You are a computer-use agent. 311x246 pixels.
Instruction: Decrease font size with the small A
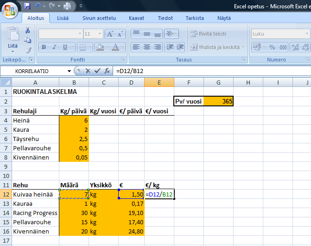pyautogui.click(x=120, y=34)
